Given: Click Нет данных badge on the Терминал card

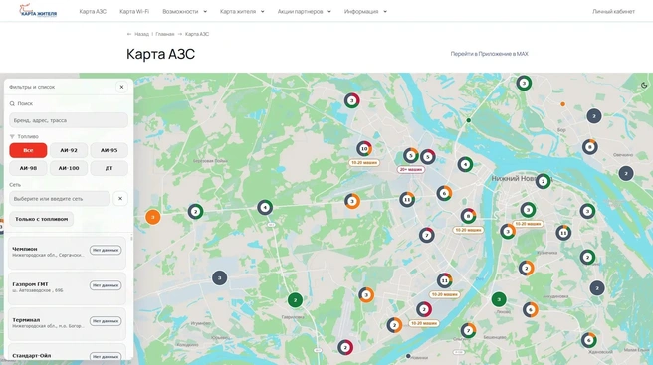Looking at the screenshot, I should pos(106,321).
